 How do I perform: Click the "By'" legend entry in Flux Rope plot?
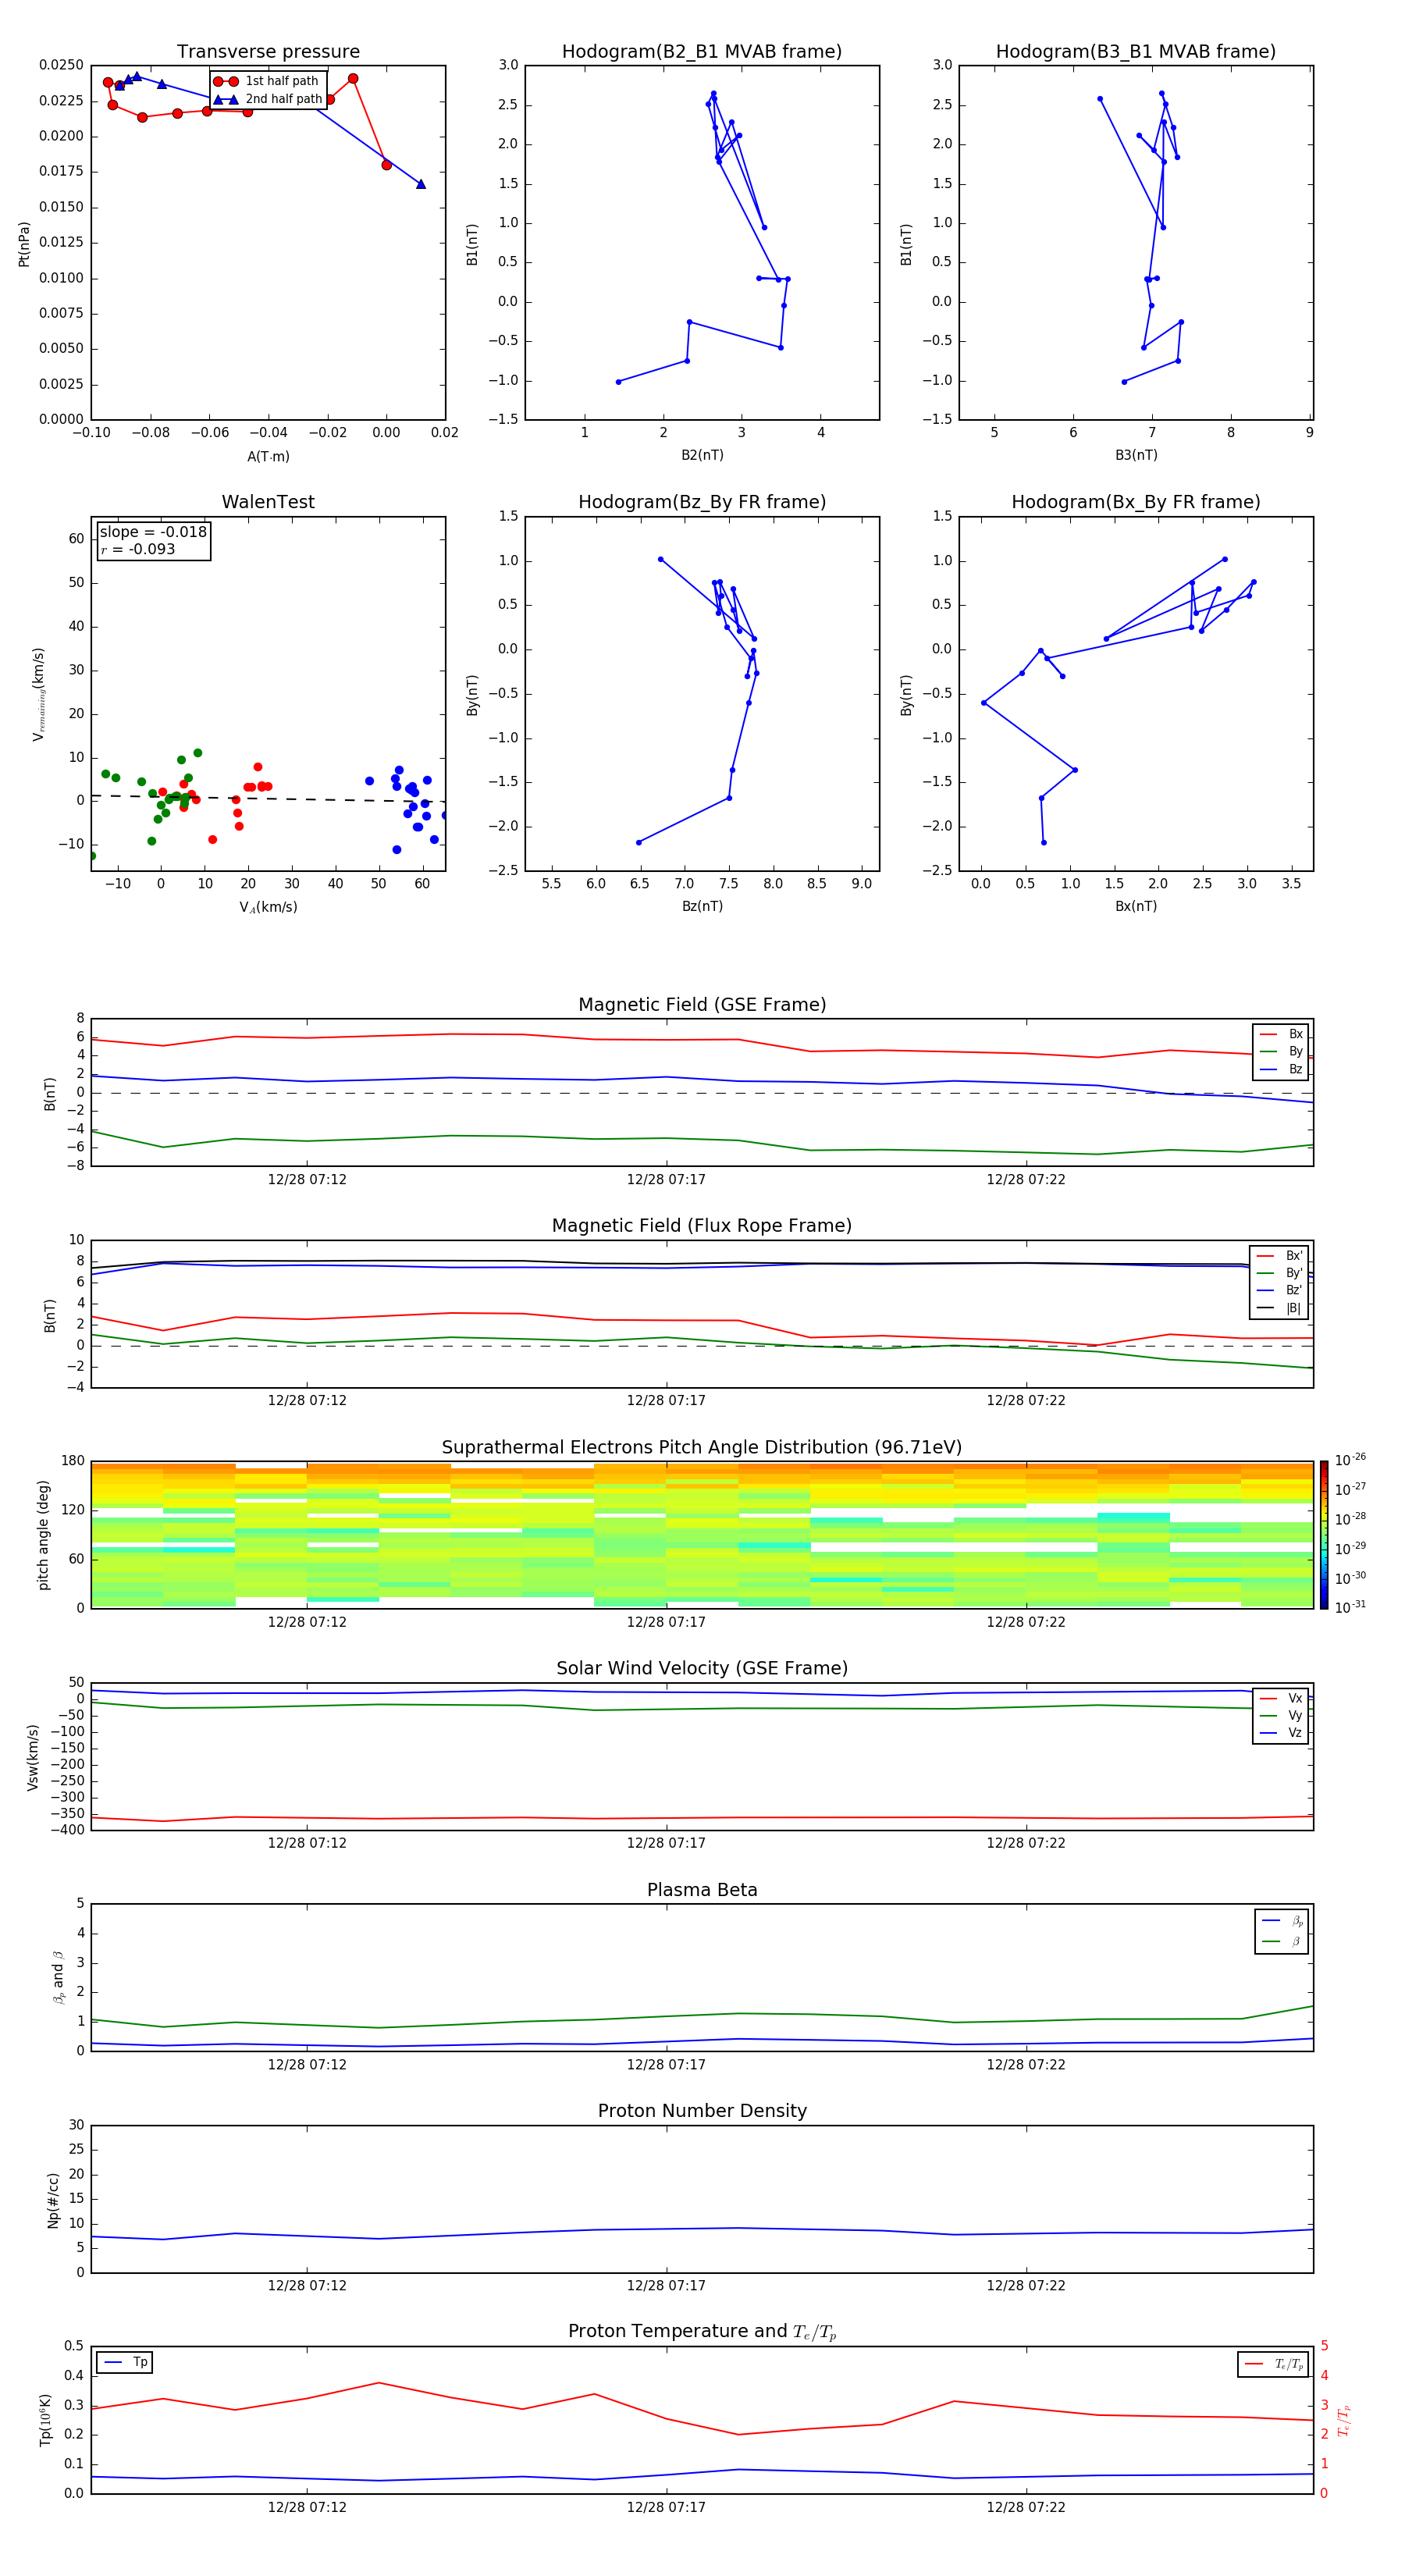1279,1273
